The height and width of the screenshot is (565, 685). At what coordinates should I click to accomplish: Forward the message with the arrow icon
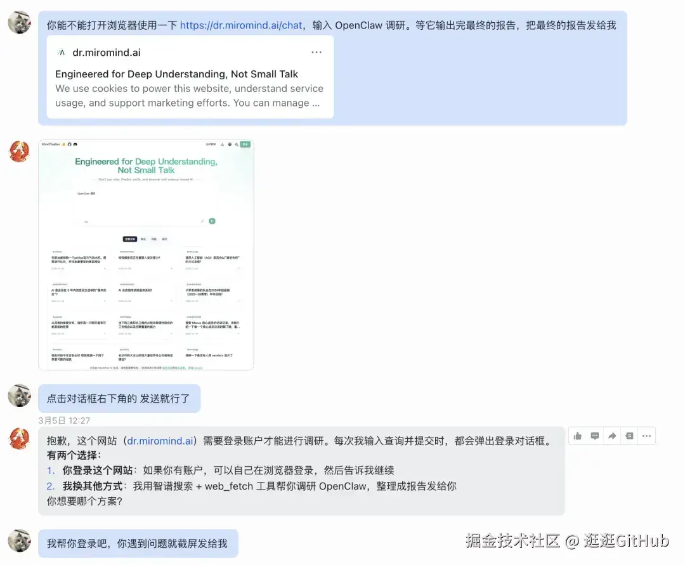coord(612,436)
